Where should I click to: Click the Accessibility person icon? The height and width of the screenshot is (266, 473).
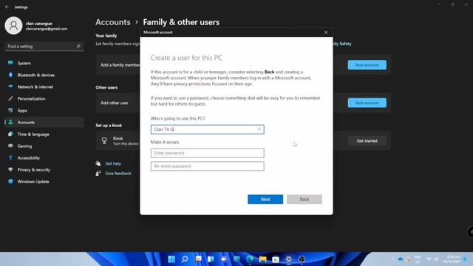[10, 157]
